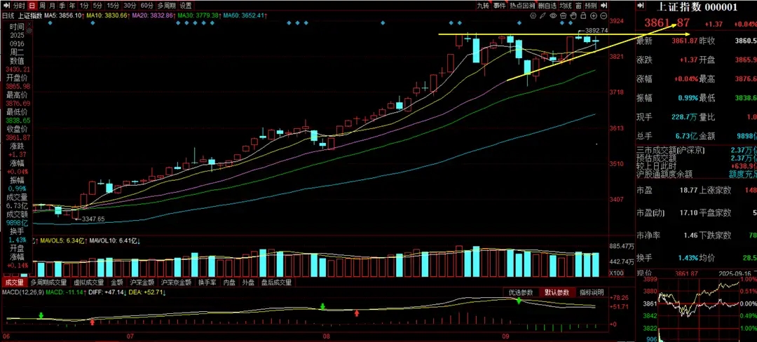
Task: Click the 默认参数 default parameters button
Action: coord(558,292)
